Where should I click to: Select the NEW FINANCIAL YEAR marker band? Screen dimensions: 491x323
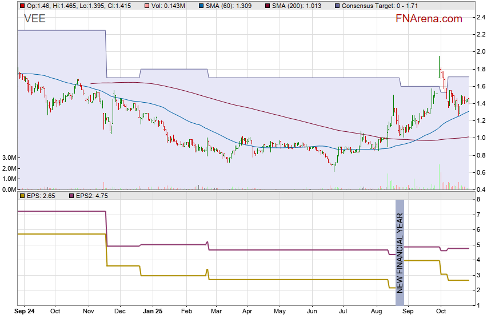[x=400, y=252]
